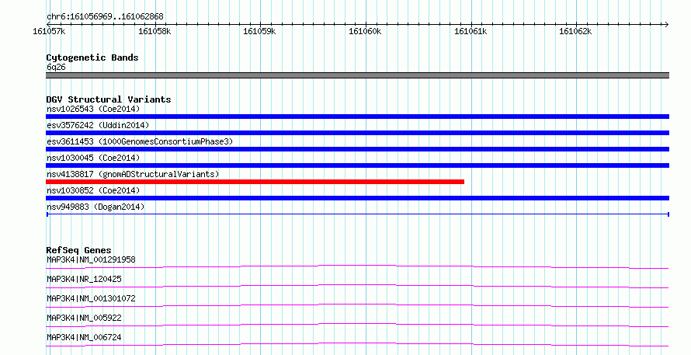Screen dimensions: 691x355
Task: Click the 161062k ruler tick label
Action: tap(575, 31)
